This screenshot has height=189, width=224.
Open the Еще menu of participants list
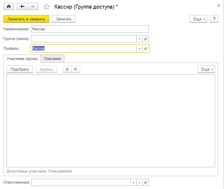(x=206, y=69)
